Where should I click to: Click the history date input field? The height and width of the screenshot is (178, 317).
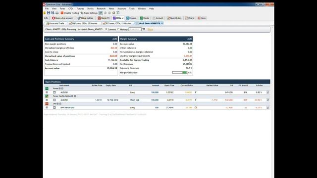pyautogui.click(x=135, y=29)
